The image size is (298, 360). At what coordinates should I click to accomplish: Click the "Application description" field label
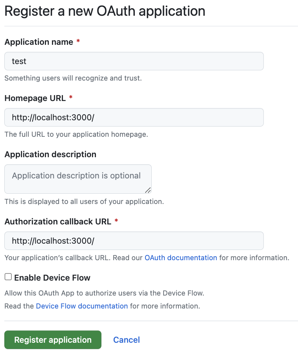(x=50, y=154)
